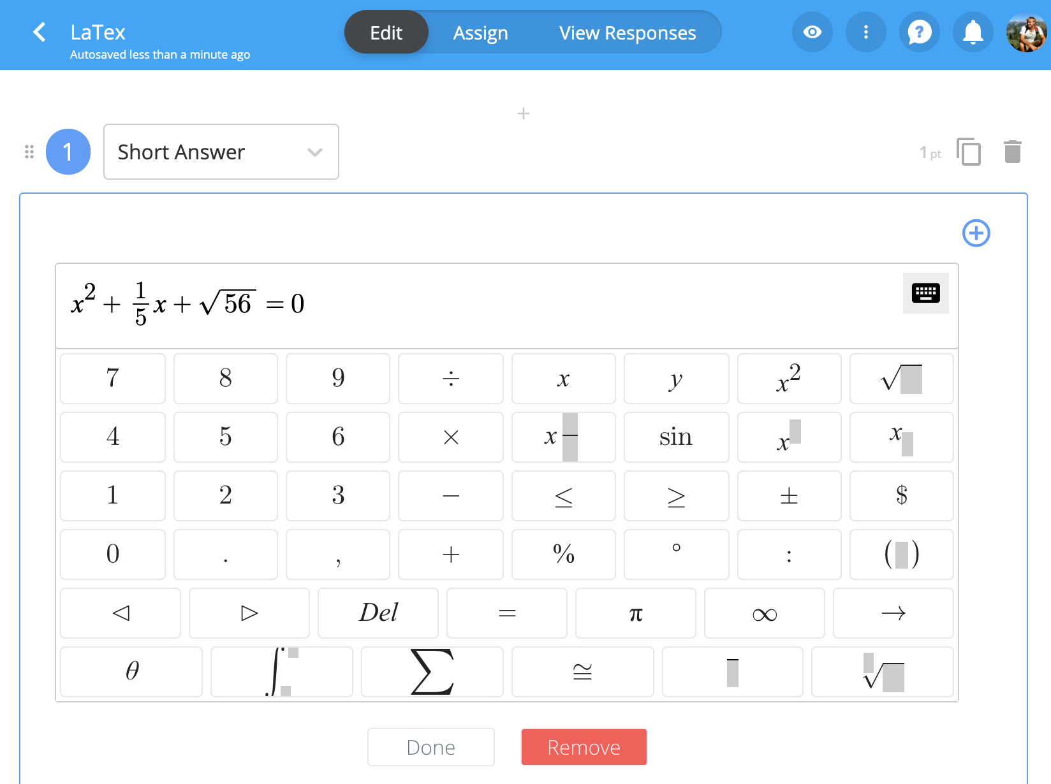Insert the integral symbol key

(x=281, y=672)
